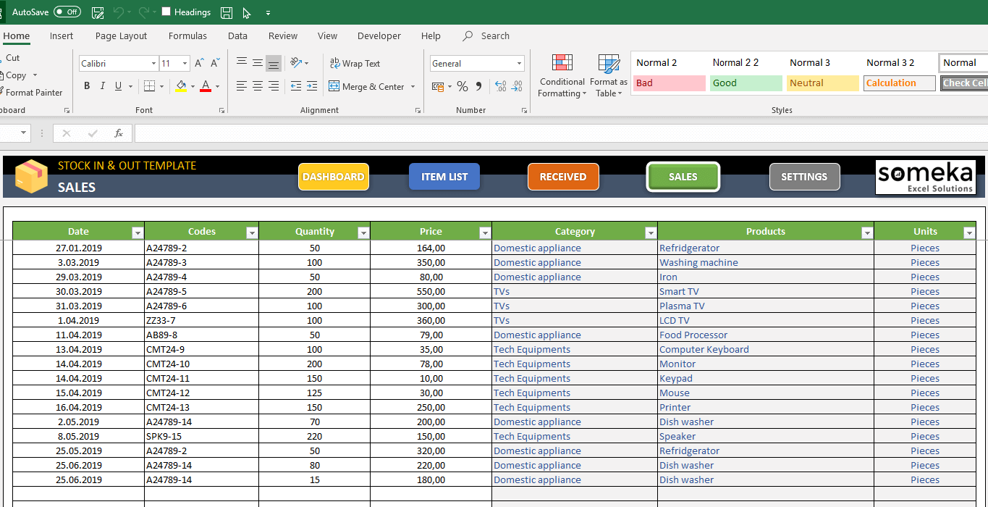Open the font size dropdown
This screenshot has width=988, height=507.
pyautogui.click(x=184, y=63)
